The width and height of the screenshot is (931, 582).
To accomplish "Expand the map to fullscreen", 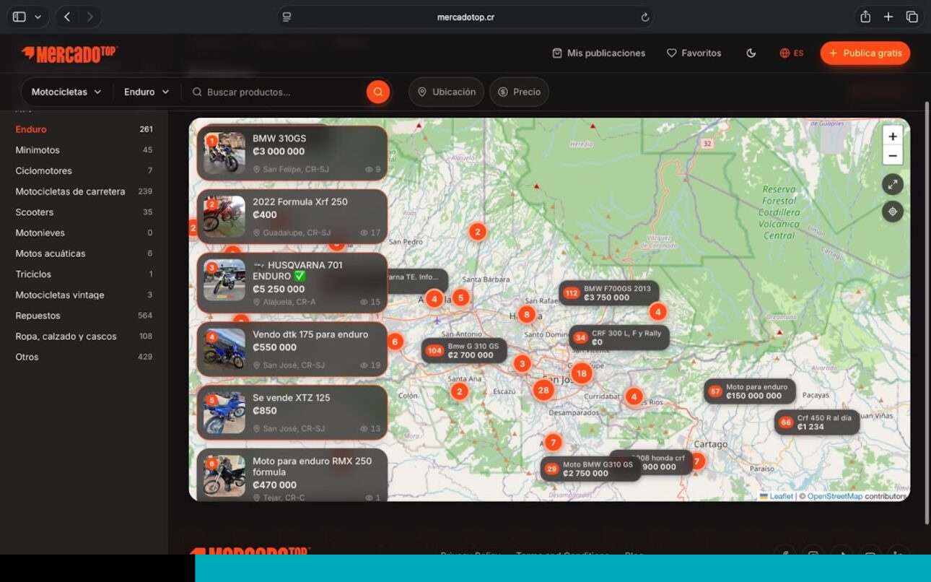I will click(893, 184).
